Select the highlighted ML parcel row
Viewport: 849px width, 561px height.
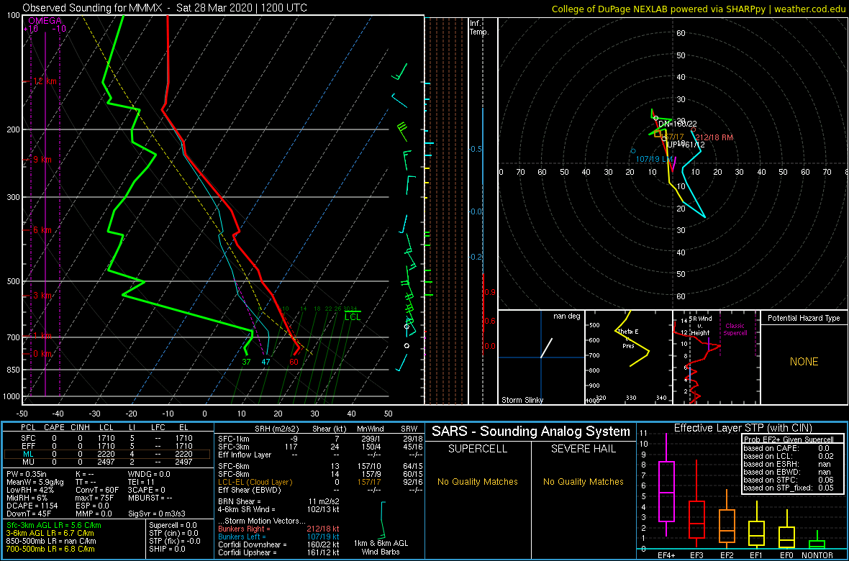point(107,454)
